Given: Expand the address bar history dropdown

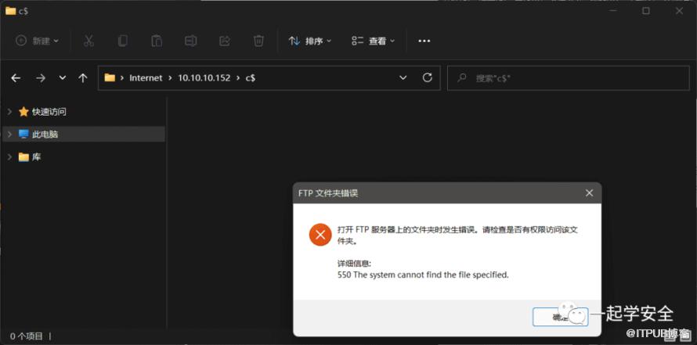Looking at the screenshot, I should click(x=403, y=77).
